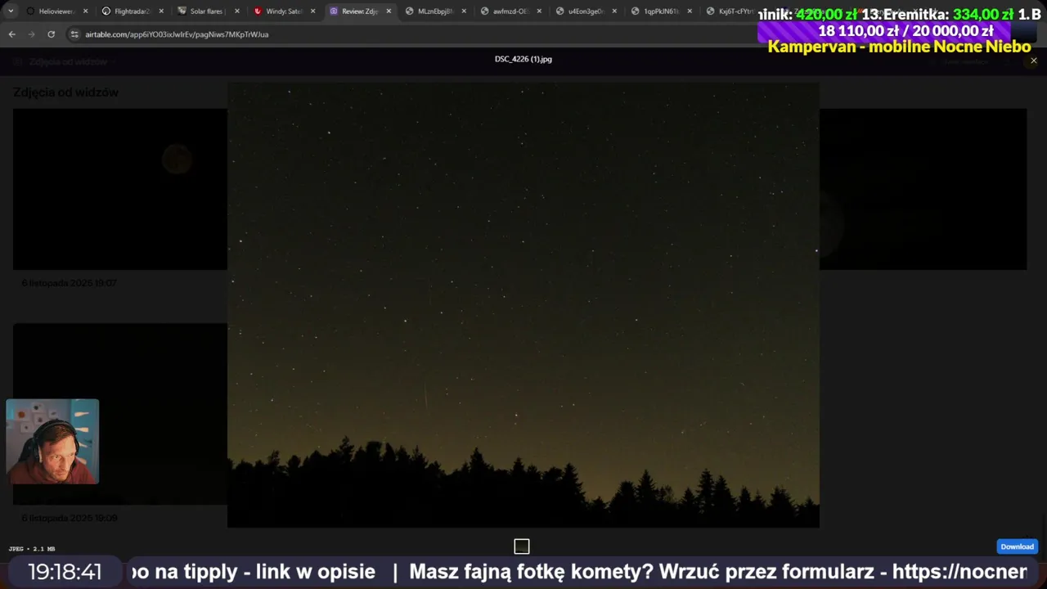Close the MLznEbpj8N tab
The height and width of the screenshot is (589, 1047).
[464, 11]
